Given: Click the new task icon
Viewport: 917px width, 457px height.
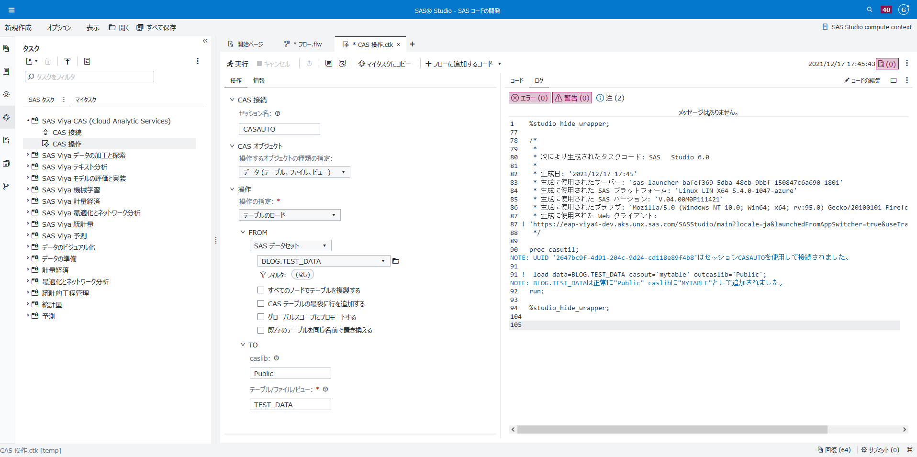Looking at the screenshot, I should pos(31,61).
